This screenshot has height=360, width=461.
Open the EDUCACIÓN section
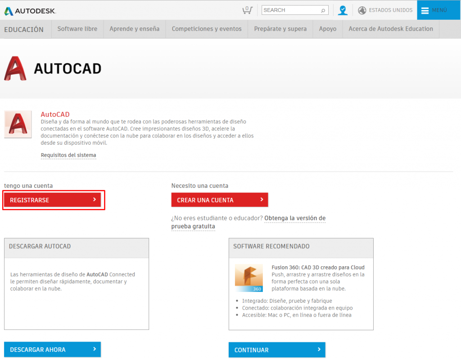24,29
